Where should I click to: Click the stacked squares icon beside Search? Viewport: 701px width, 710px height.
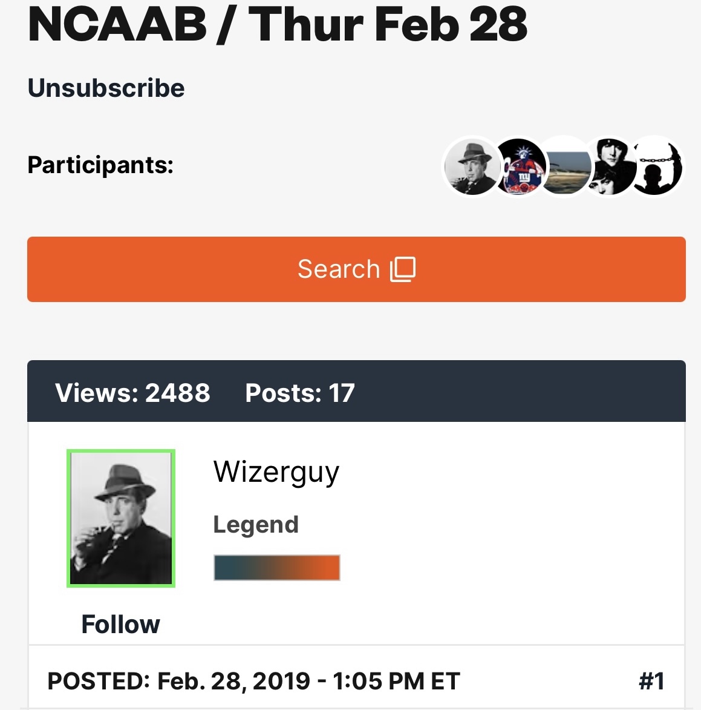coord(403,269)
